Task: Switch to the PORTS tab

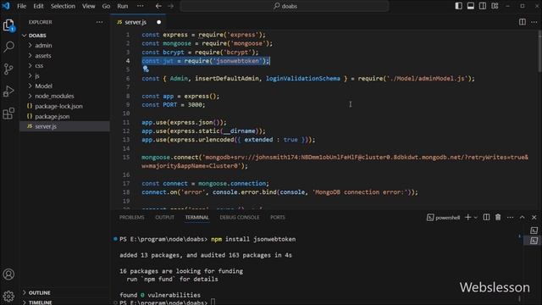Action: coord(277,218)
